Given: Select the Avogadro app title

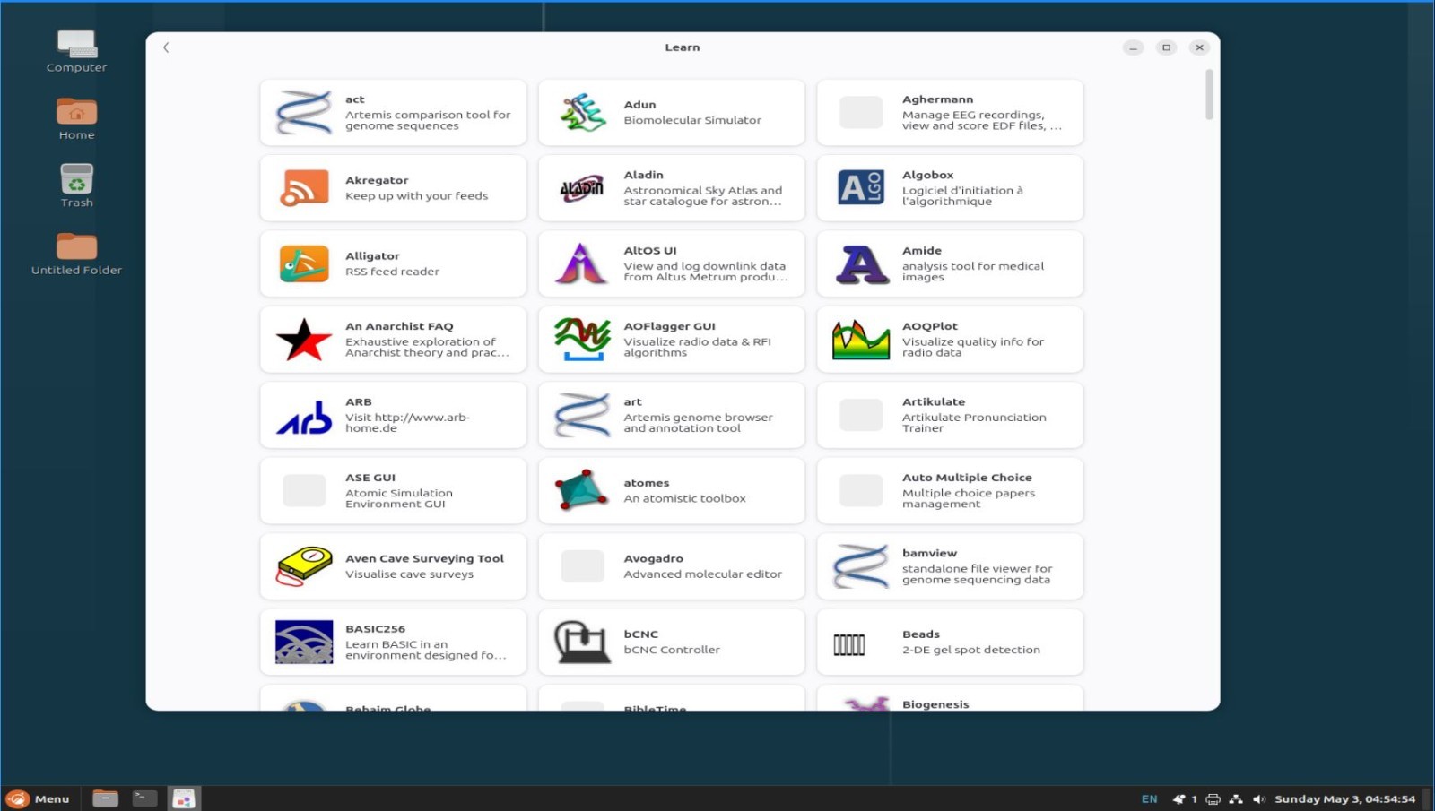Looking at the screenshot, I should point(654,558).
